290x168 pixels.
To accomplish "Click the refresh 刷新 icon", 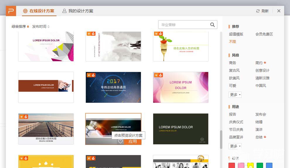I will pyautogui.click(x=258, y=11).
